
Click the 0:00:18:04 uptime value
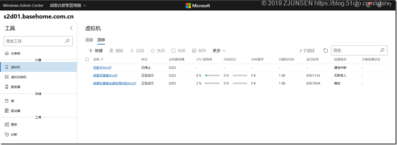[x=313, y=83]
